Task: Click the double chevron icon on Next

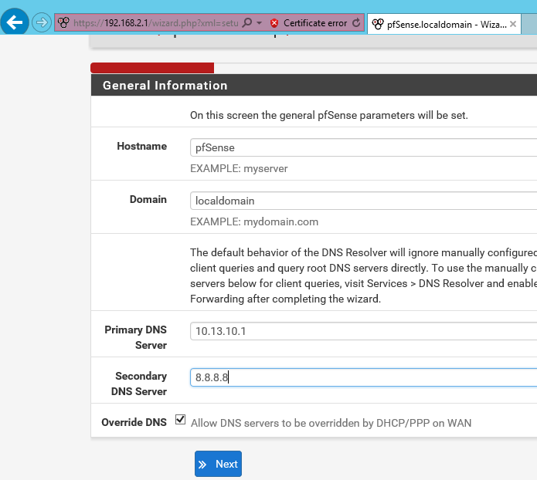Action: 202,465
